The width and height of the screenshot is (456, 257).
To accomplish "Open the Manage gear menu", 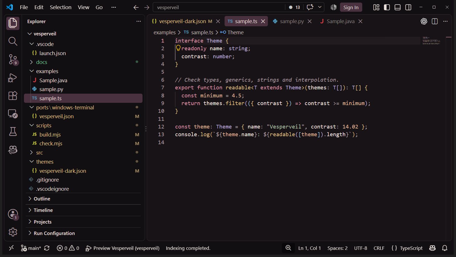I will 13,232.
